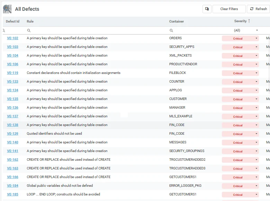Select the XML_PACKETS container cell
This screenshot has width=270, height=201.
click(x=180, y=56)
